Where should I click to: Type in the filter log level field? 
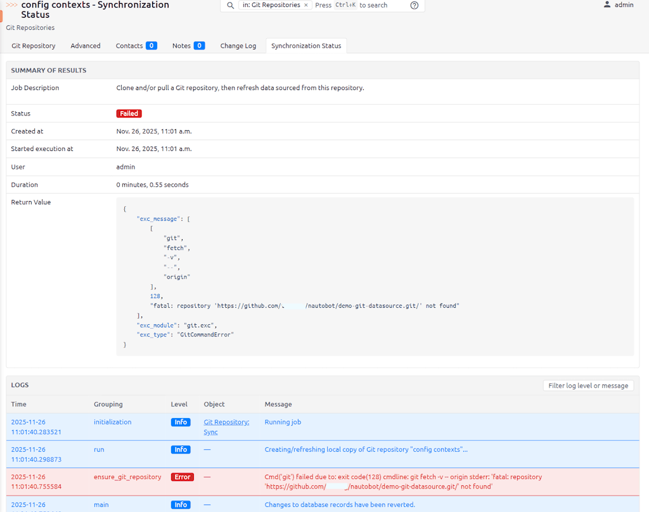[588, 386]
